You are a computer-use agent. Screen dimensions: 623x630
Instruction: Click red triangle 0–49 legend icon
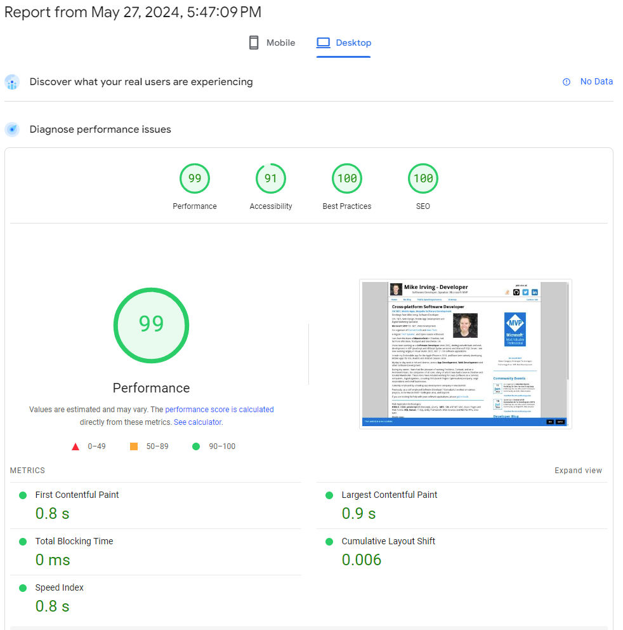(75, 447)
